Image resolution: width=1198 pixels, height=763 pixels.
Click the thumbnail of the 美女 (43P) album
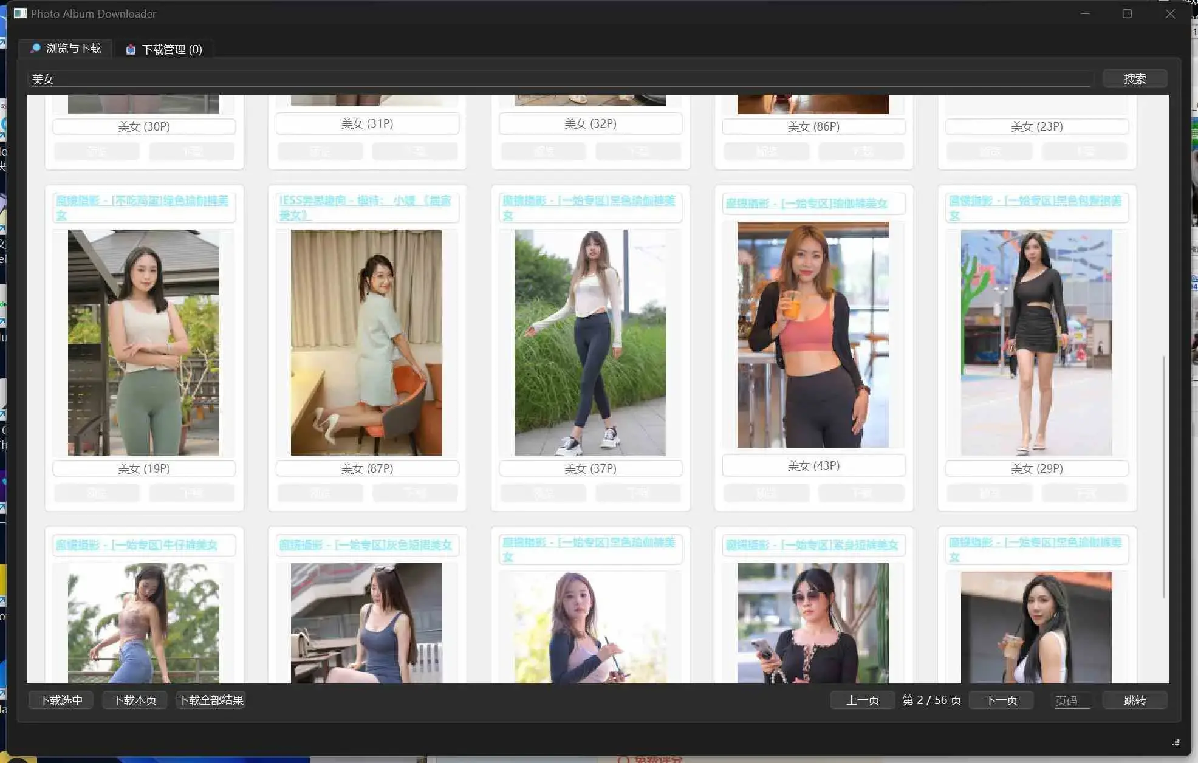point(813,334)
